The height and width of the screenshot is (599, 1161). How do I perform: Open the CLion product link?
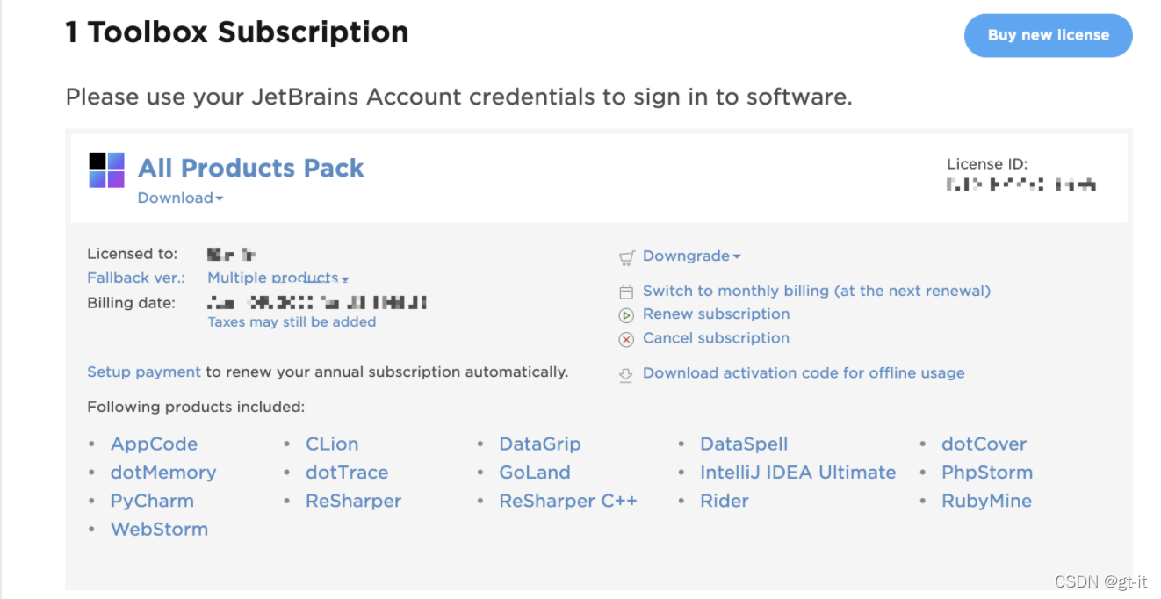click(332, 444)
